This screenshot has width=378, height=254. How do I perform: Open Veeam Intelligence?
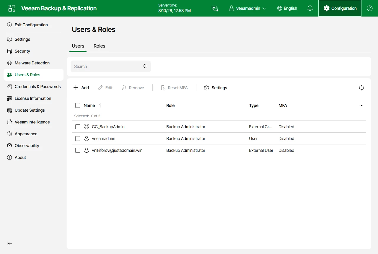coord(33,122)
